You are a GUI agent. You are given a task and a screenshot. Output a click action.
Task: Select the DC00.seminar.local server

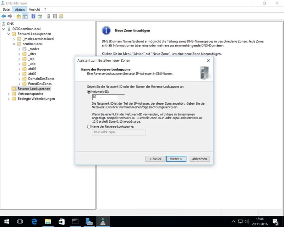tap(26, 29)
